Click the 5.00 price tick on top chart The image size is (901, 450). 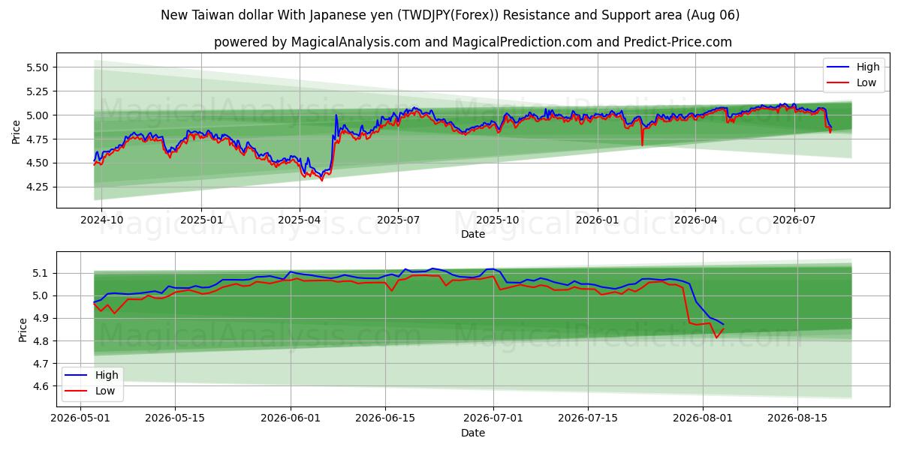pos(37,115)
